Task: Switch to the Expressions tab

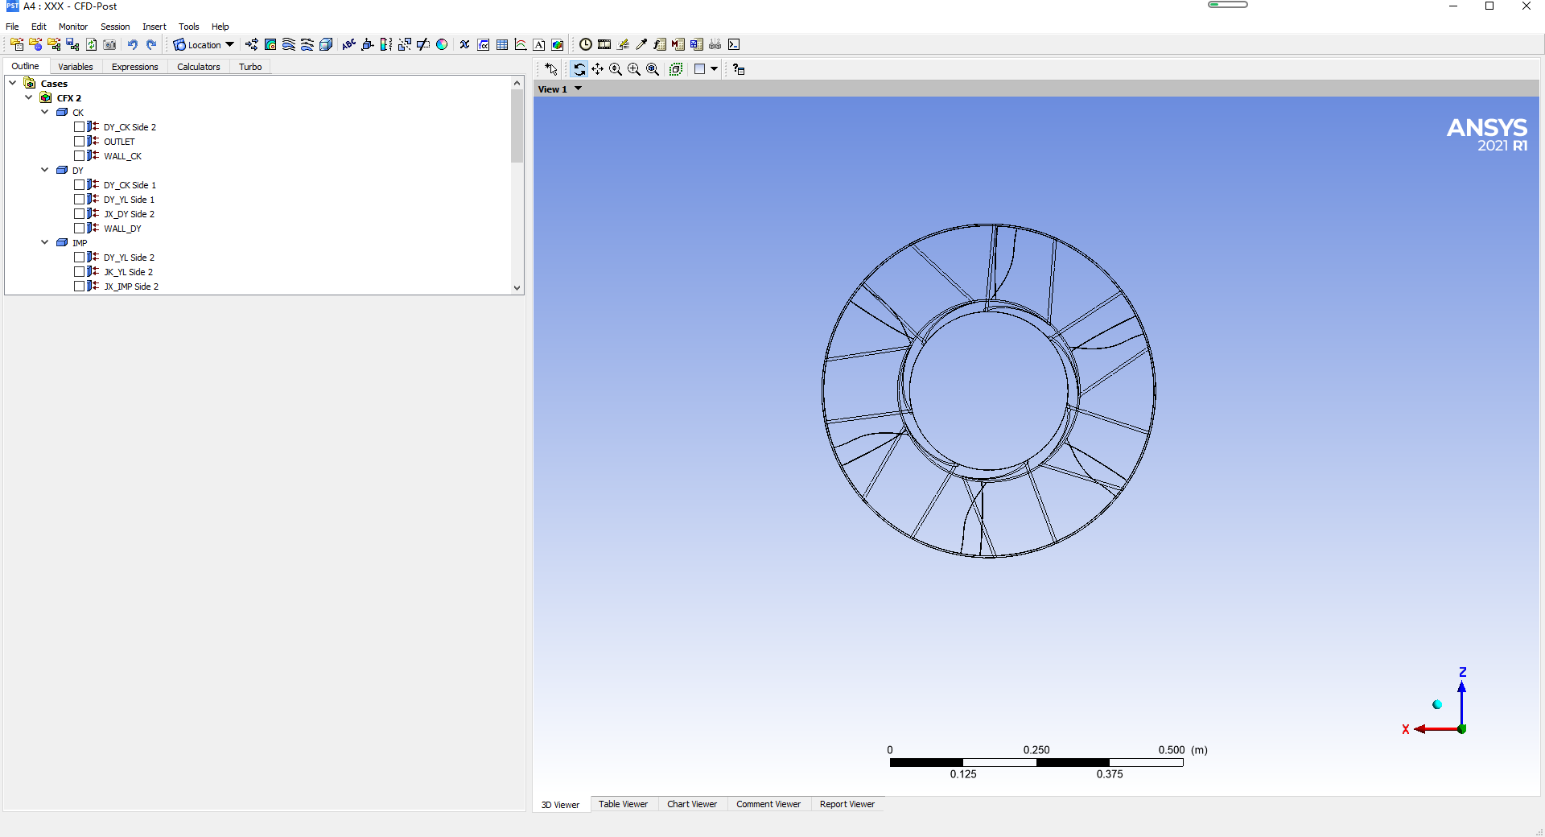Action: tap(134, 67)
